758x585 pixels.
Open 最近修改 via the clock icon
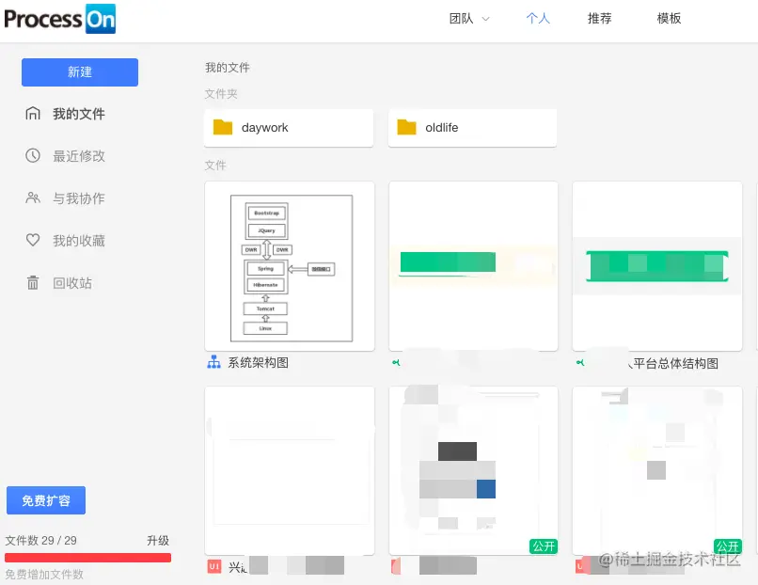tap(34, 156)
